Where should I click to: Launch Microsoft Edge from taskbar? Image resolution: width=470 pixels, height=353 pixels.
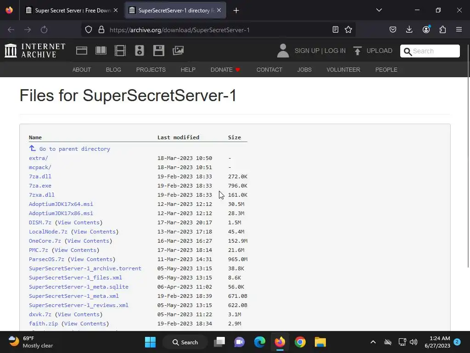260,342
